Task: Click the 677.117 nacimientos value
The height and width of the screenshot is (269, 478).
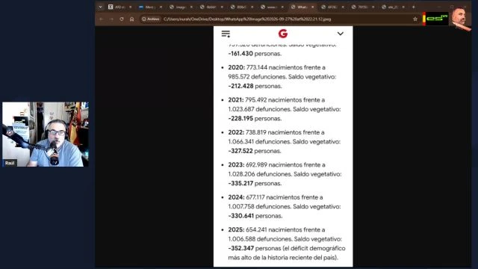Action: (x=255, y=197)
